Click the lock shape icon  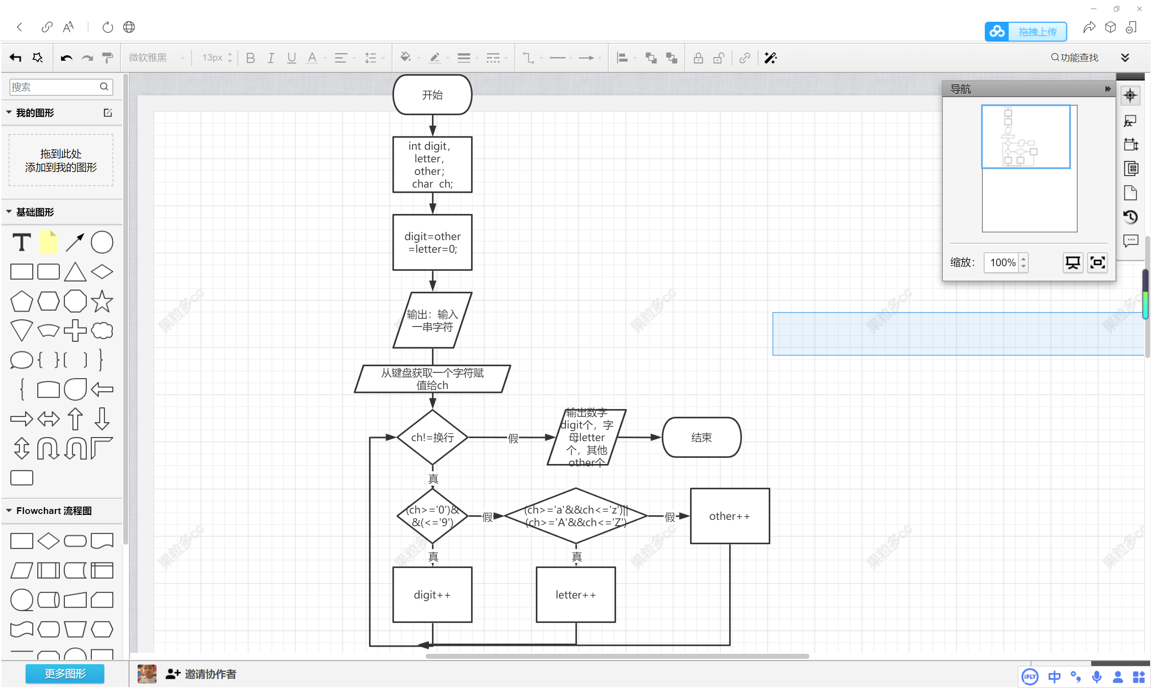pos(698,58)
